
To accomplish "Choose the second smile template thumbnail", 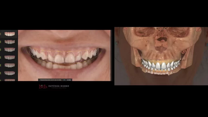I will tap(10, 42).
